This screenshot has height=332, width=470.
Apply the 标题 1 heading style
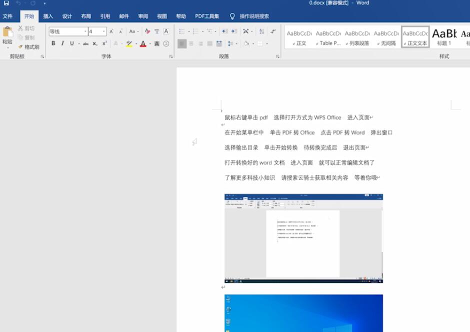pyautogui.click(x=444, y=37)
